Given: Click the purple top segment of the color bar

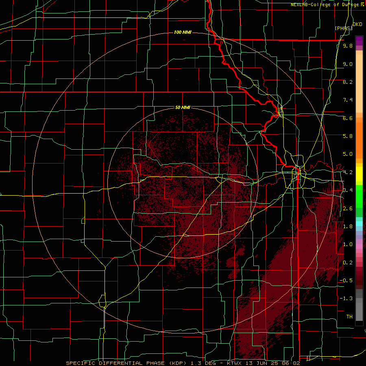Looking at the screenshot, I should point(359,41).
